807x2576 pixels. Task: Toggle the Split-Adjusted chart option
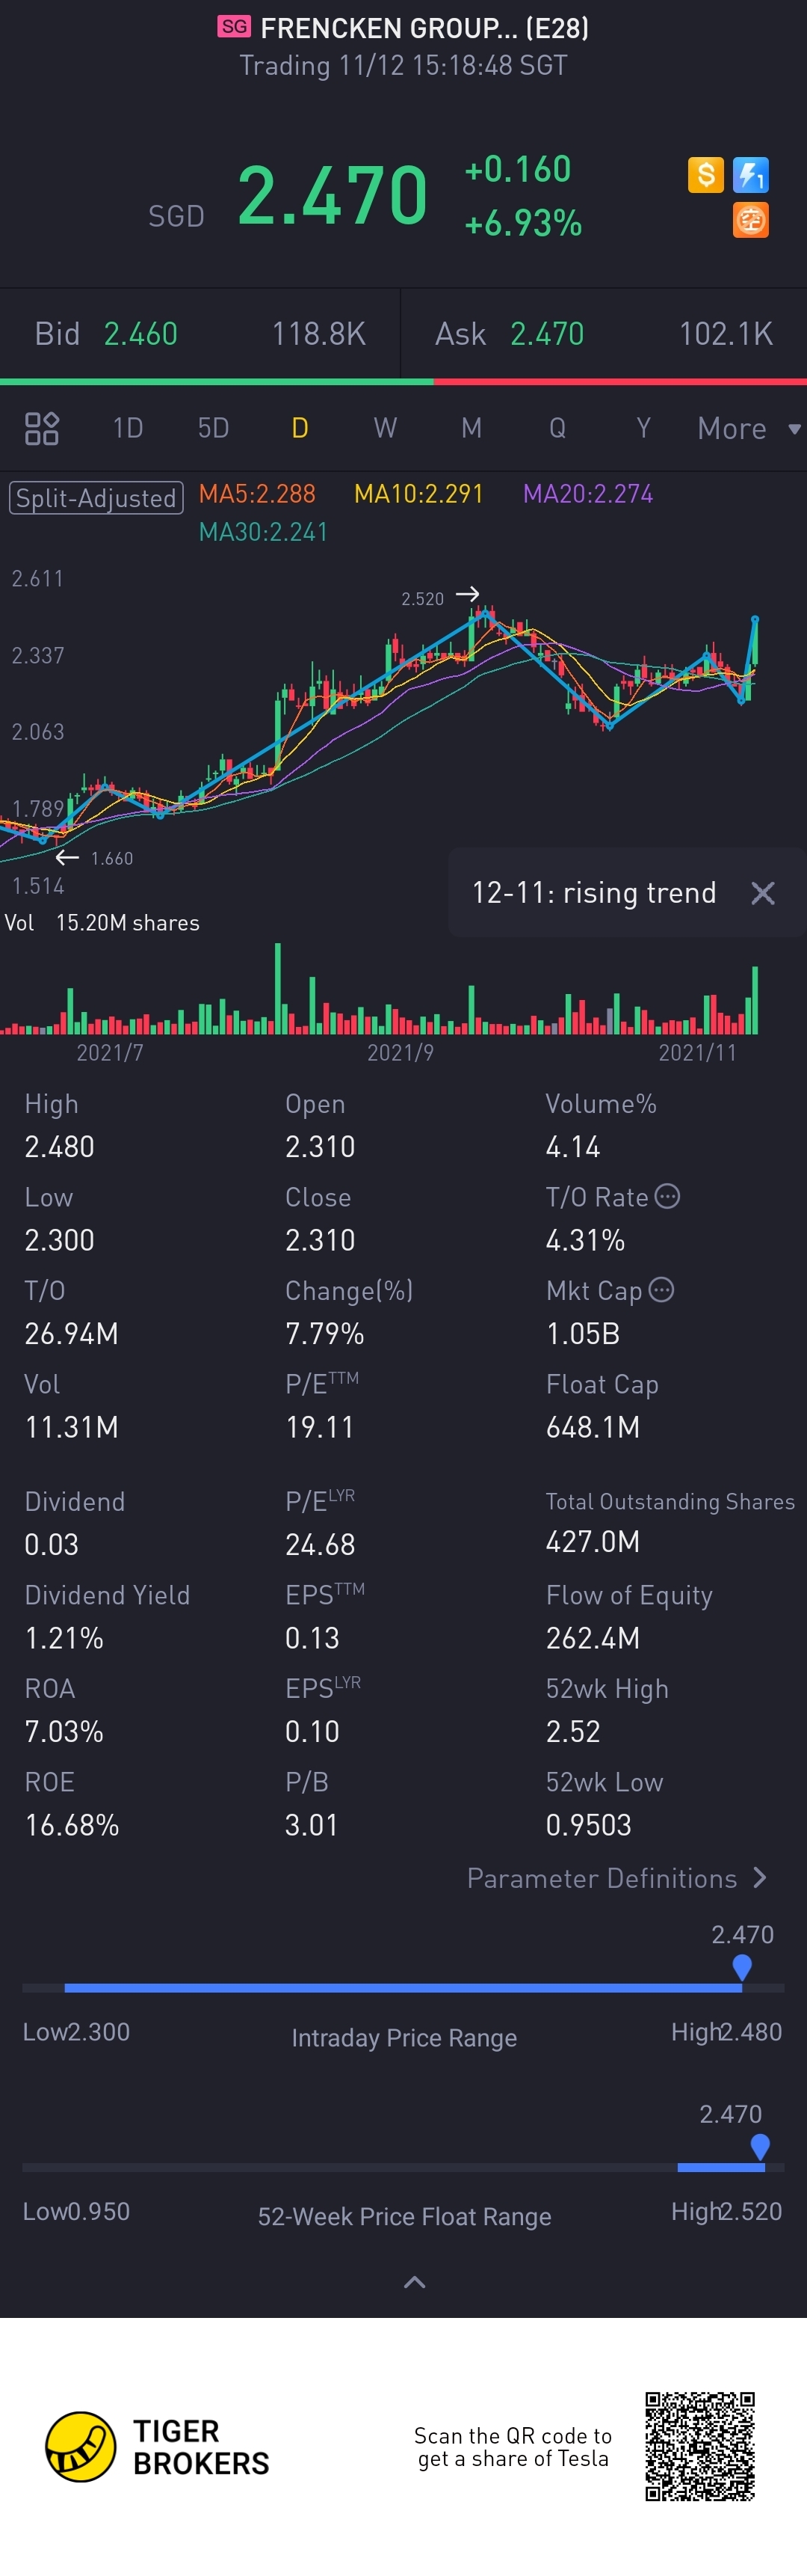96,497
